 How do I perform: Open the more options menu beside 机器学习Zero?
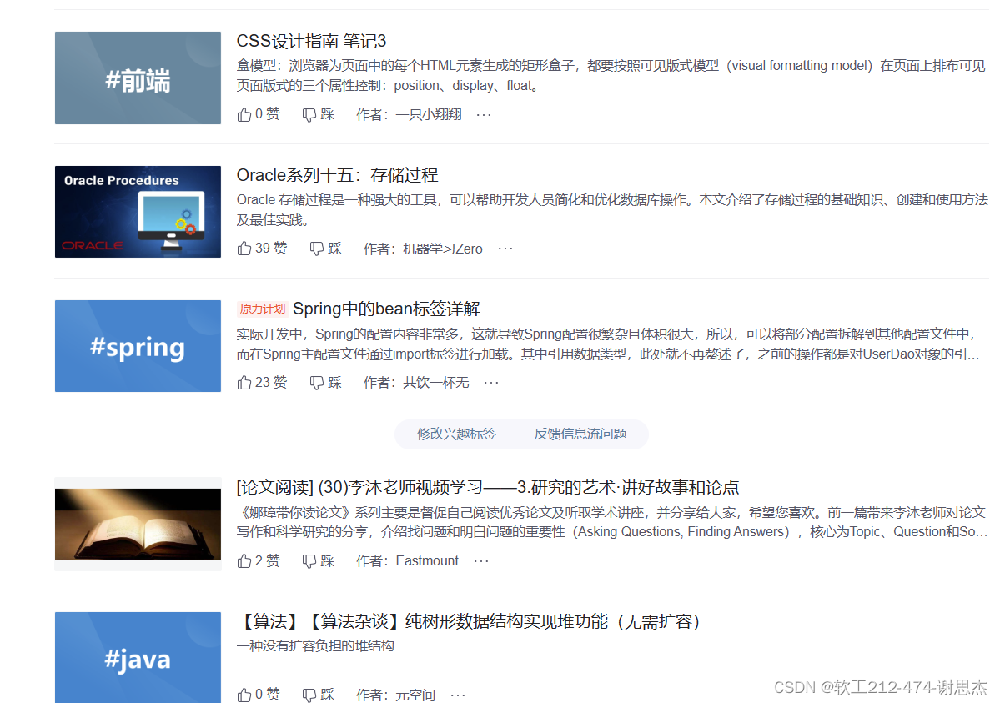505,248
